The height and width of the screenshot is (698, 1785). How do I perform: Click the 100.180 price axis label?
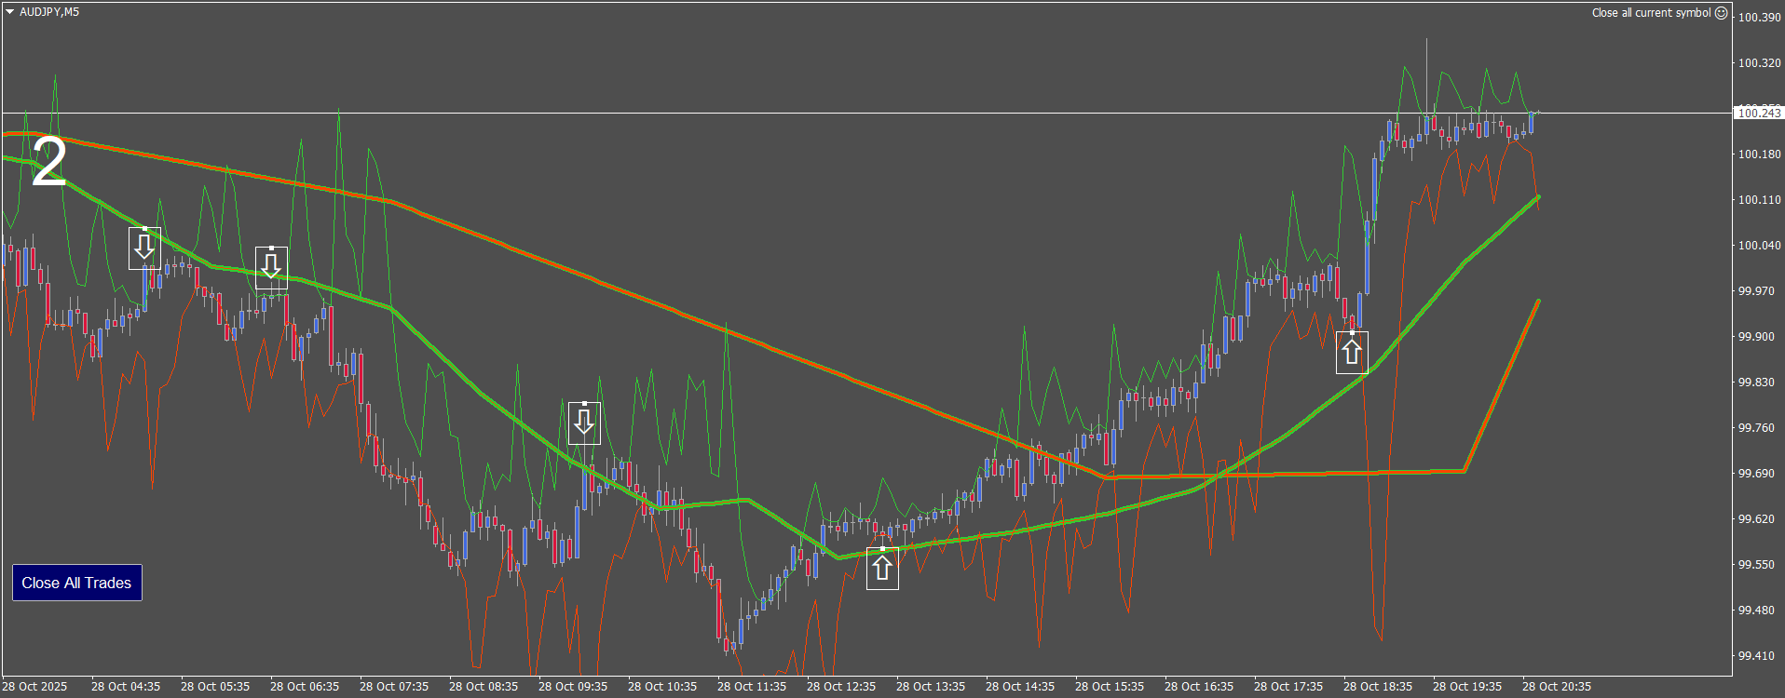tap(1759, 154)
